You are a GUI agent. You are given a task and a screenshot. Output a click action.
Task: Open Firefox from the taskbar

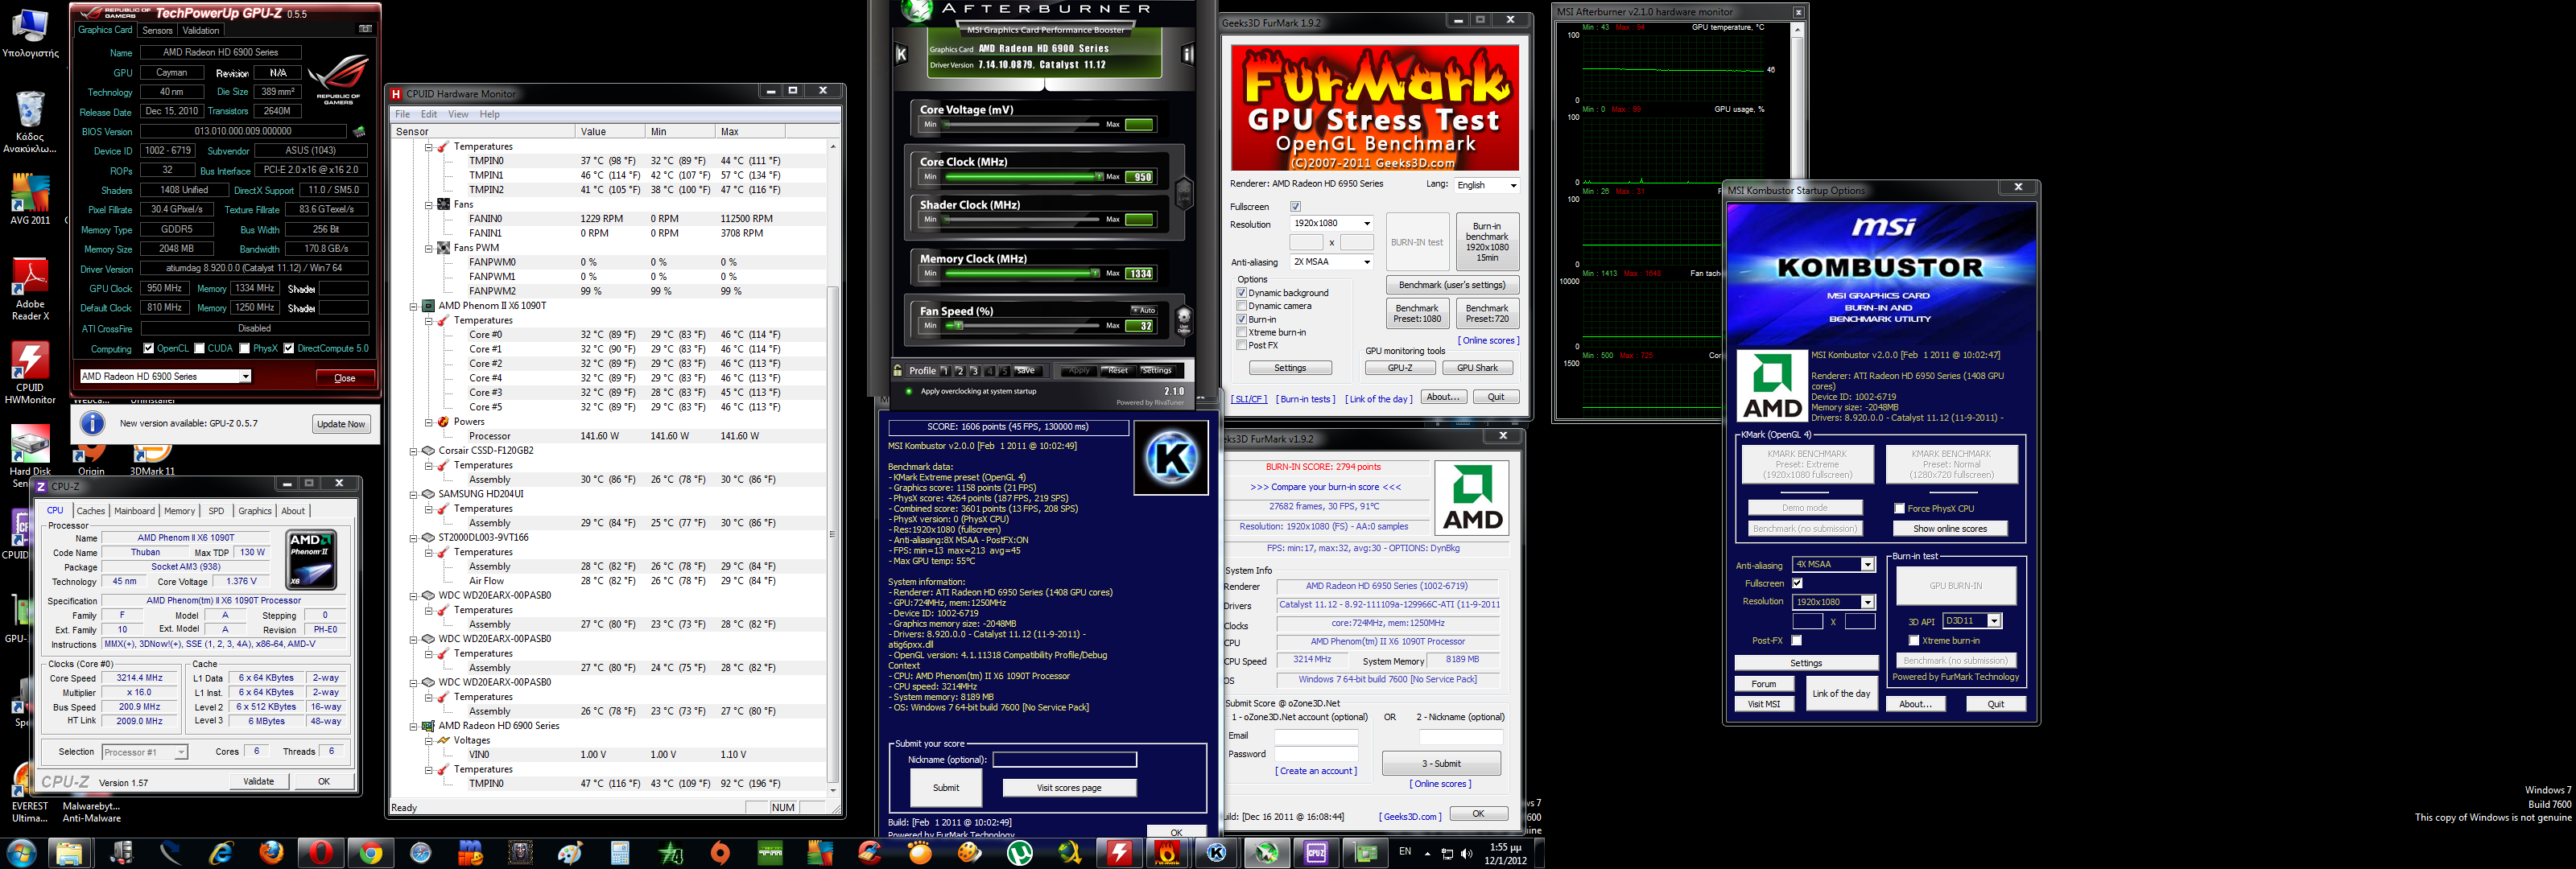271,853
